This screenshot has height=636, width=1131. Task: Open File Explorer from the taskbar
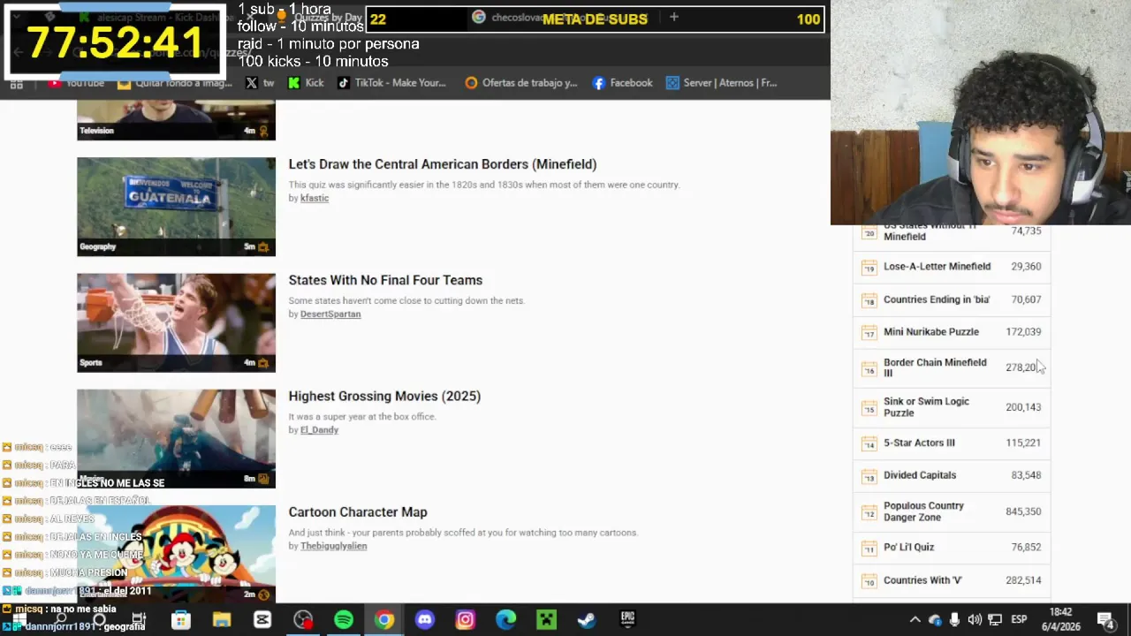(x=222, y=619)
